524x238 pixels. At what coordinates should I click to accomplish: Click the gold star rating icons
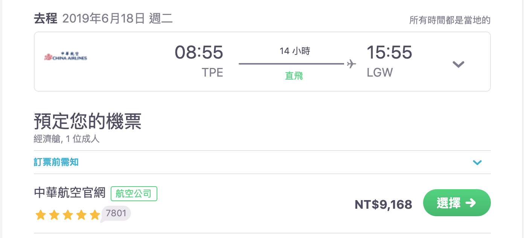[67, 215]
